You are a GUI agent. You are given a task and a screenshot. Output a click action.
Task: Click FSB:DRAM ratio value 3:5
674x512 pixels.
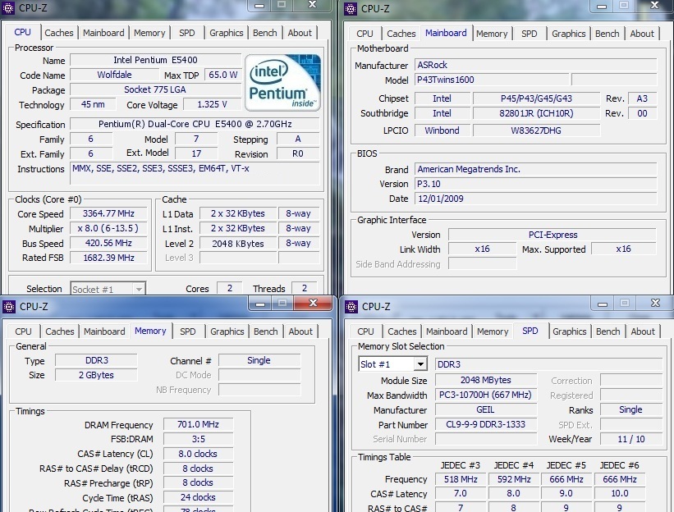pyautogui.click(x=198, y=439)
